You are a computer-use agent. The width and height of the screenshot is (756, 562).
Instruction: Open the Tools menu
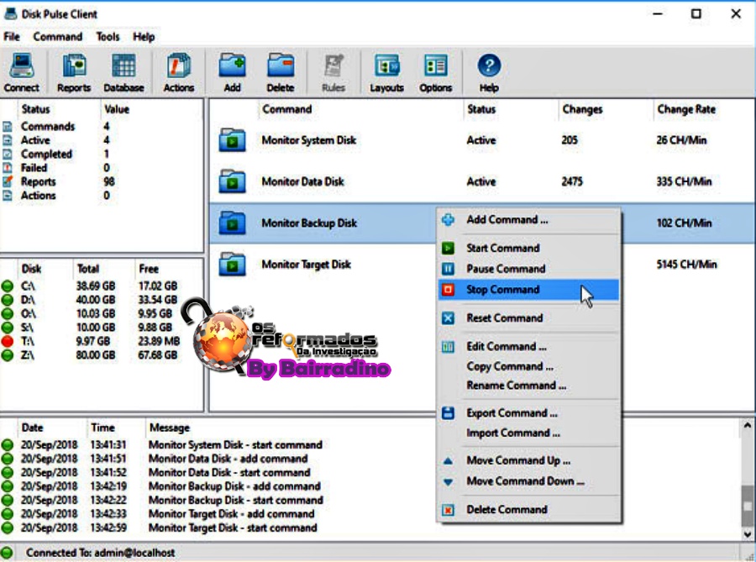pyautogui.click(x=108, y=37)
